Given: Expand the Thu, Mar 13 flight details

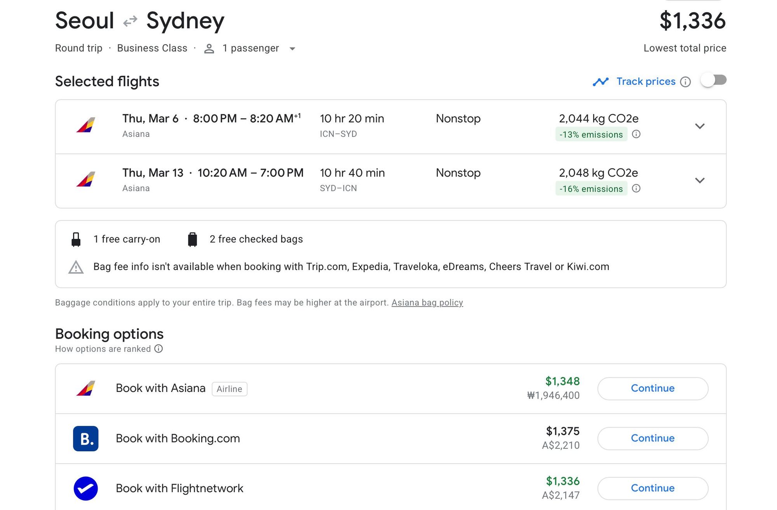Looking at the screenshot, I should (x=700, y=181).
